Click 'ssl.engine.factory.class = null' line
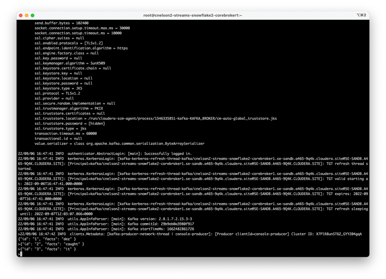 [x=66, y=53]
